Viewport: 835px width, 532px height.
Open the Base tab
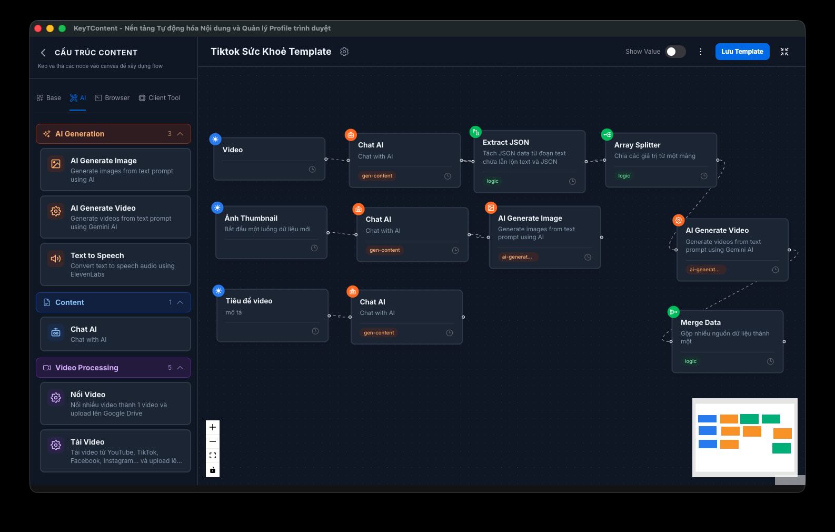pyautogui.click(x=48, y=98)
